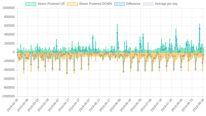Click the Difference peak point near 2019-05-10

(93, 38)
